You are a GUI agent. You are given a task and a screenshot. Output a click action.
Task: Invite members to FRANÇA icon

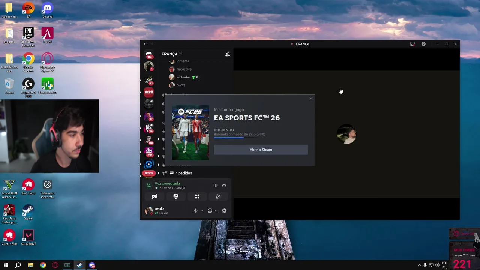pos(227,54)
